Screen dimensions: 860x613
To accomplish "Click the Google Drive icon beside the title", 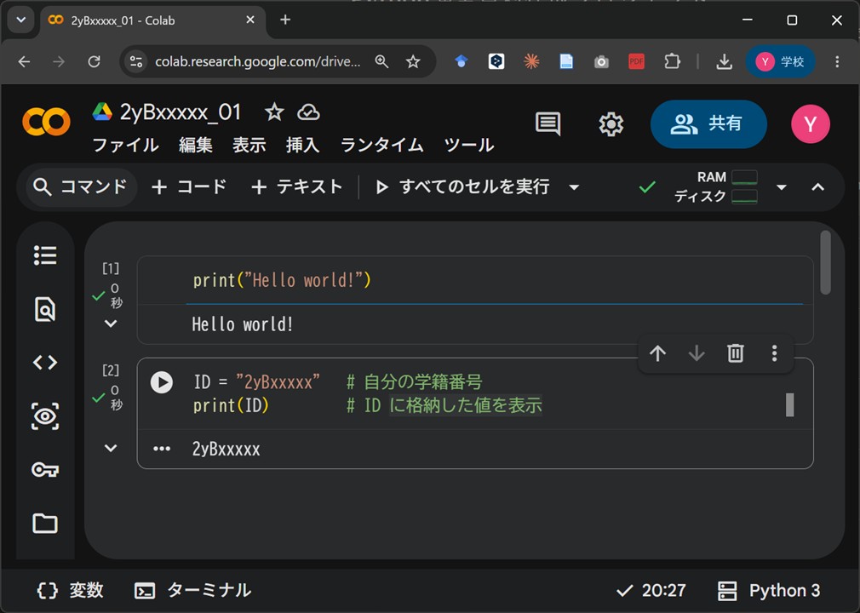I will click(102, 112).
